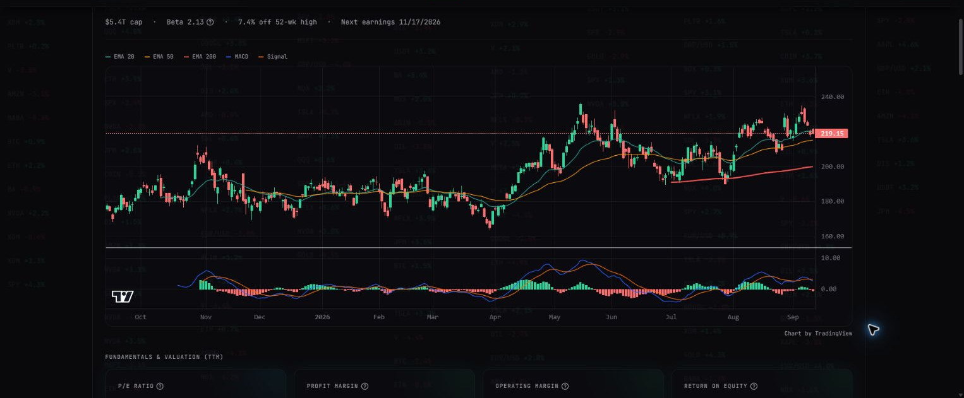Click the Next earnings 11/17/2026 text
Image resolution: width=964 pixels, height=398 pixels.
[x=390, y=22]
